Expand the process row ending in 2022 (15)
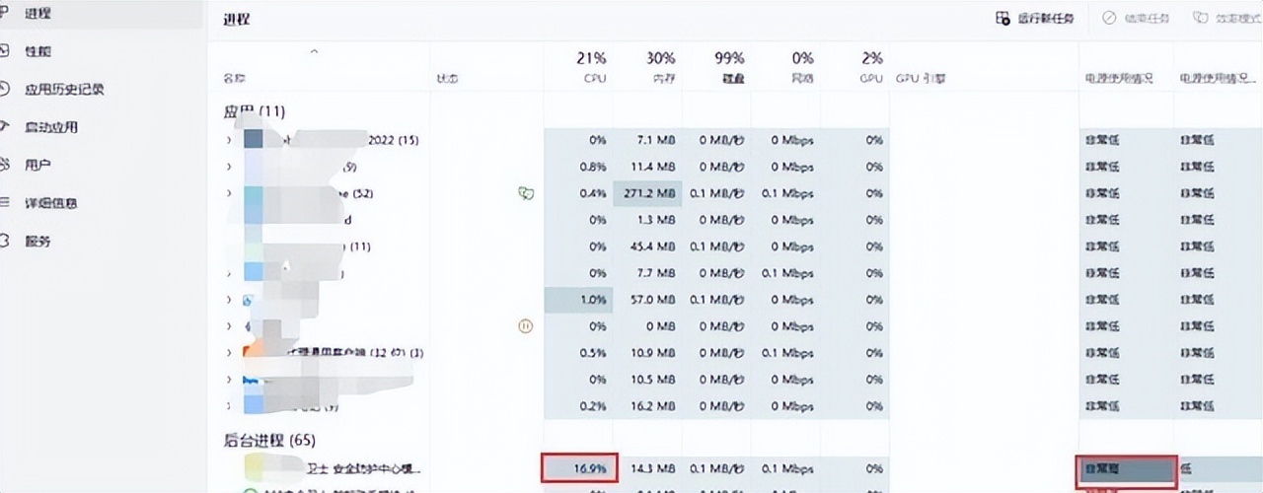Image resolution: width=1263 pixels, height=493 pixels. [x=229, y=140]
